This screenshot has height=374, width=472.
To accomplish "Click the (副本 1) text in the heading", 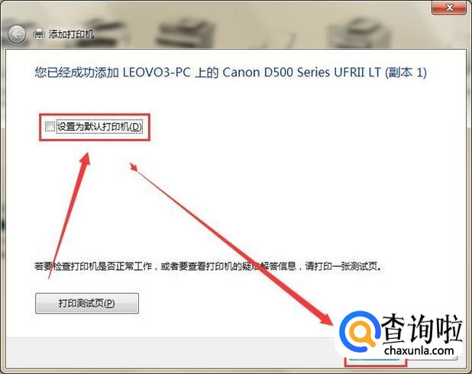I will pos(406,73).
